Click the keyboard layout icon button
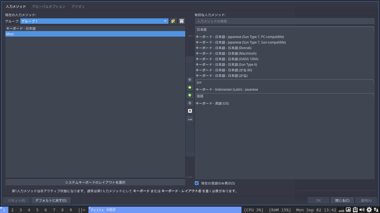The height and width of the screenshot is (213, 380). tap(190, 119)
